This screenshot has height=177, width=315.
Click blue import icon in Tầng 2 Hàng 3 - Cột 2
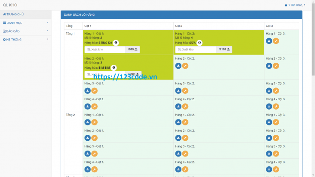pyautogui.click(x=178, y=154)
